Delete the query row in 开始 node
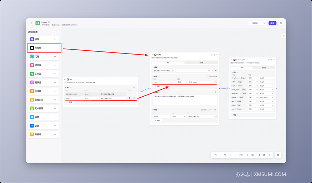 (134, 98)
